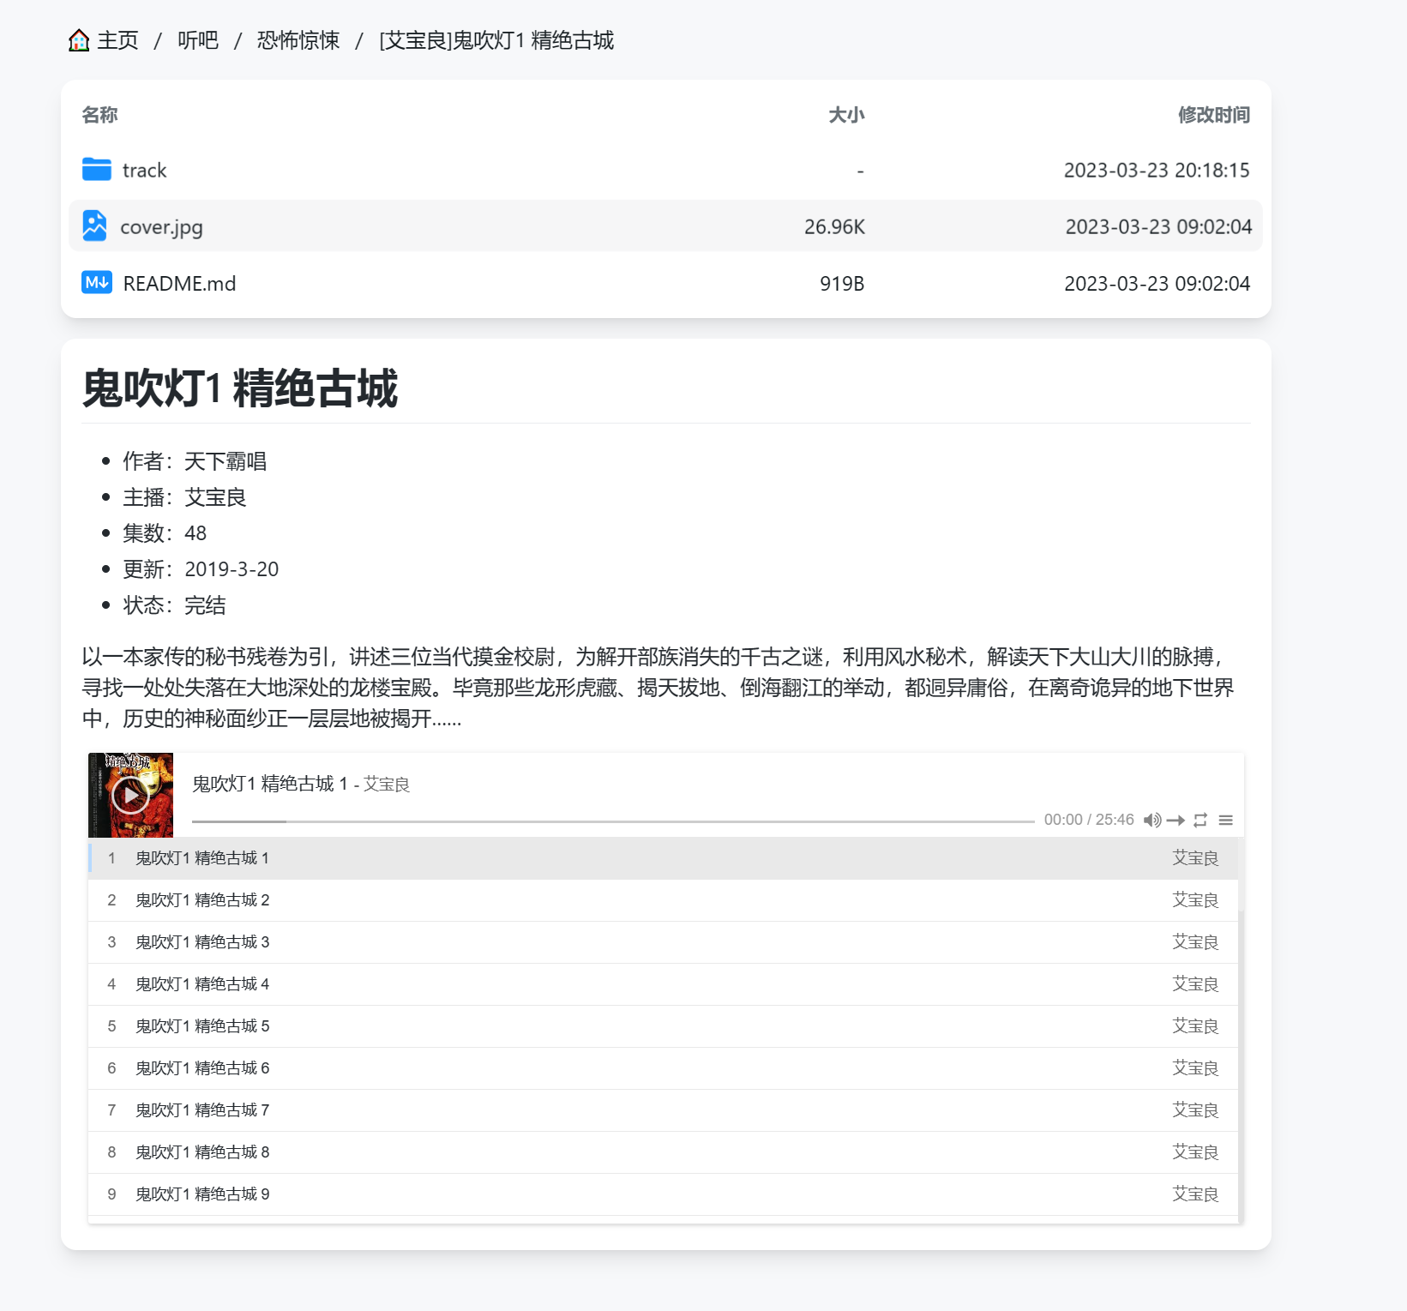Viewport: 1407px width, 1311px height.
Task: Click the README.md markdown icon
Action: [97, 282]
